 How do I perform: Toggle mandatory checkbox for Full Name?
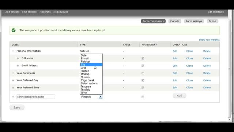(143, 58)
